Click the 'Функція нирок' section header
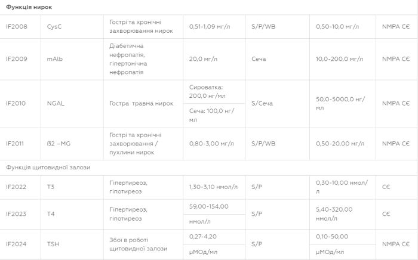This screenshot has width=418, height=260. [29, 7]
